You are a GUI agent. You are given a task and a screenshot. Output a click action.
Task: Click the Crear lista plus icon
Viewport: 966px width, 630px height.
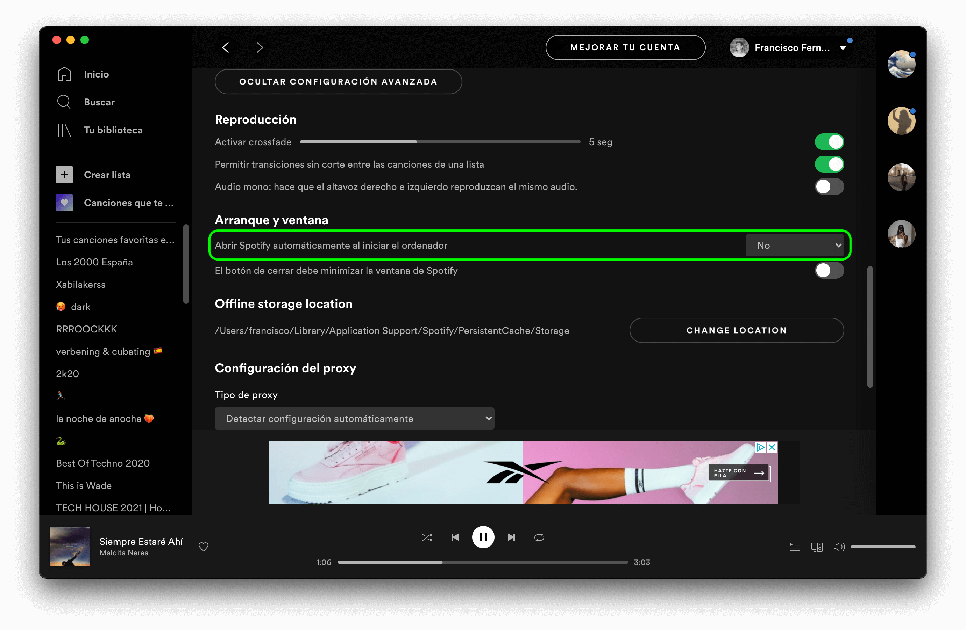pyautogui.click(x=64, y=174)
